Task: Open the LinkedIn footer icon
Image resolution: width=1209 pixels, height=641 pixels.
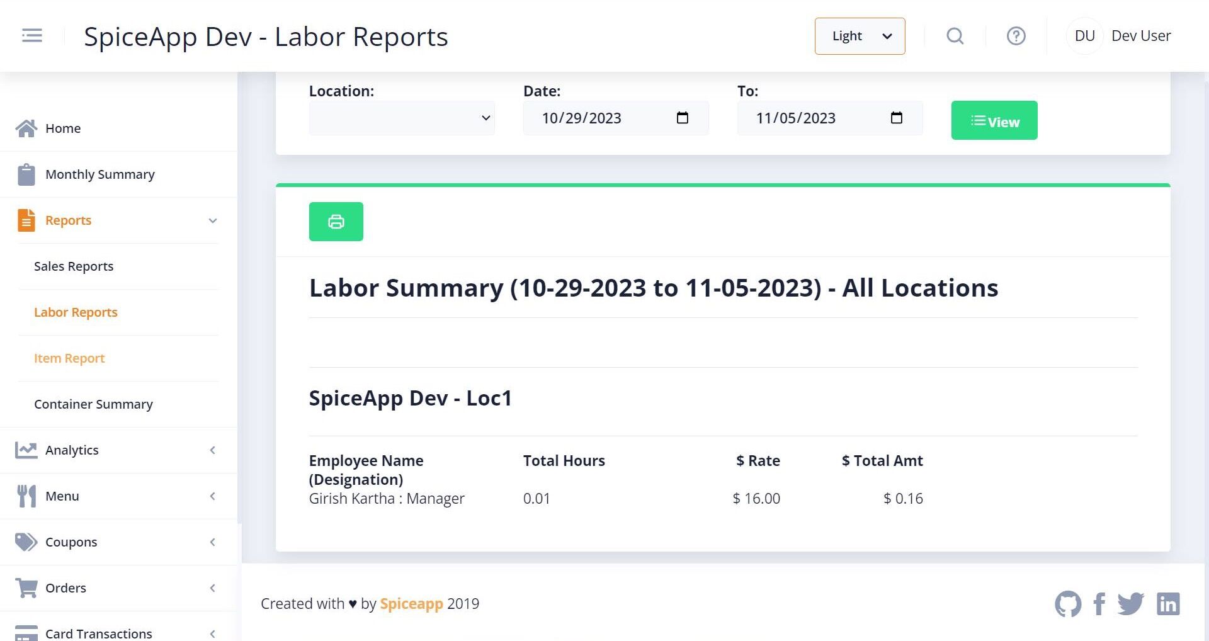Action: [x=1168, y=604]
